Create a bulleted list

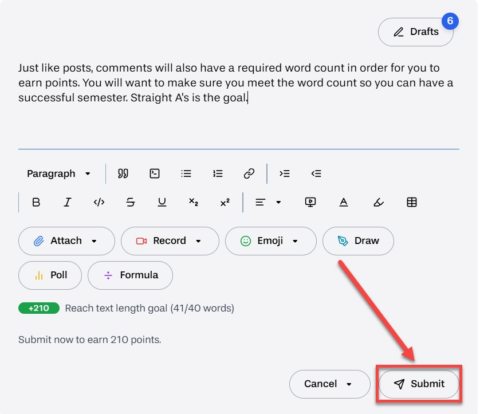pyautogui.click(x=186, y=174)
